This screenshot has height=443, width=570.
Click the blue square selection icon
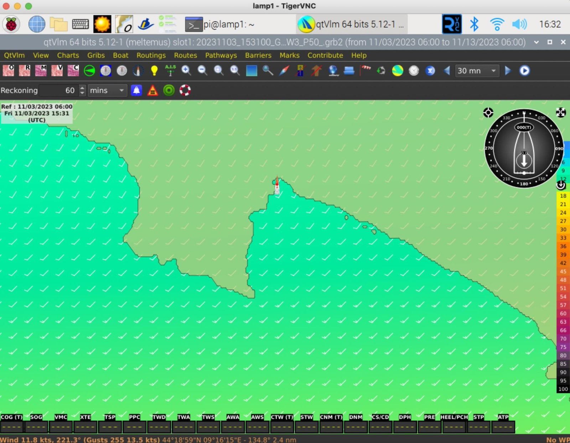(x=252, y=71)
